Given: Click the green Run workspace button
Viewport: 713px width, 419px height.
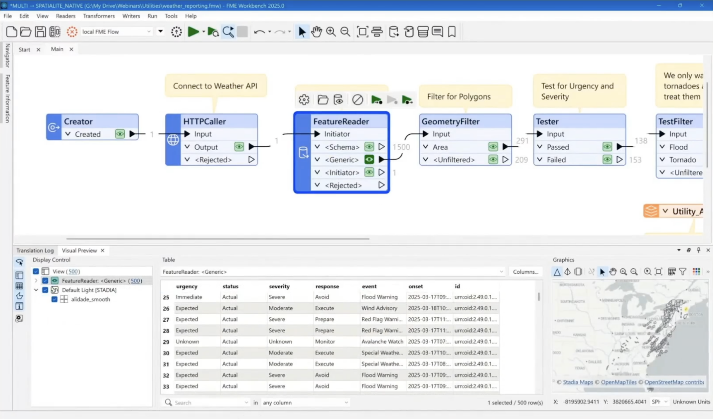Looking at the screenshot, I should 193,32.
